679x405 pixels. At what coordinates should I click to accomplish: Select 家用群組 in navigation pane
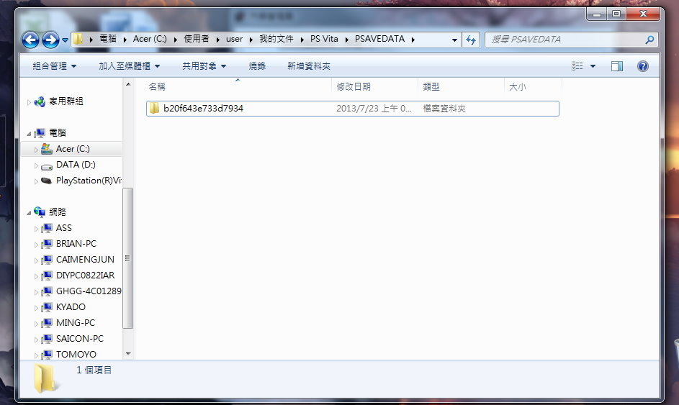pos(66,101)
